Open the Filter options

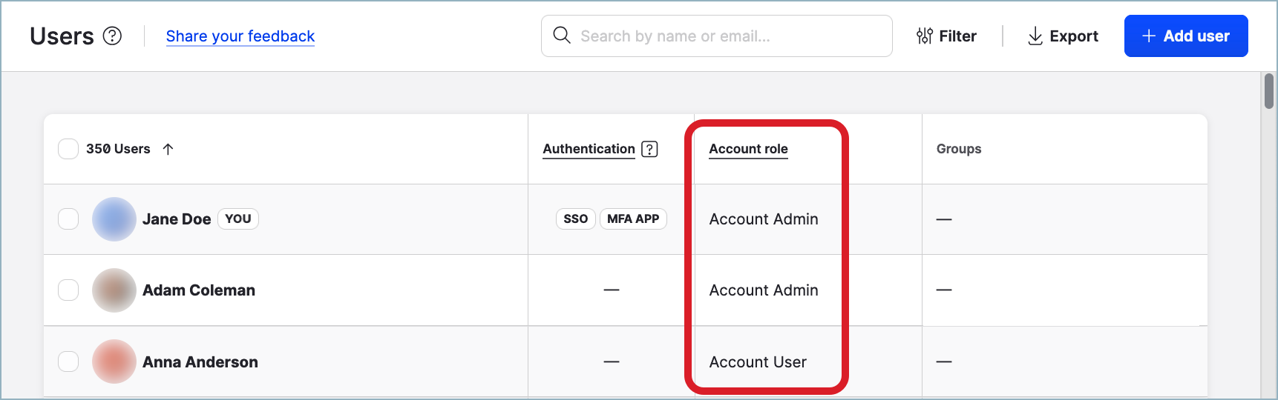(x=946, y=36)
